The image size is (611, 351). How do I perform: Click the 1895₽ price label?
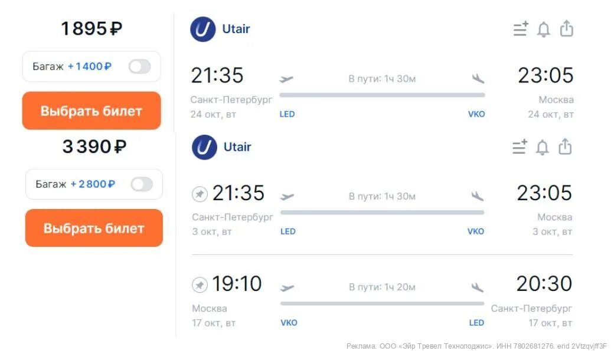[92, 28]
